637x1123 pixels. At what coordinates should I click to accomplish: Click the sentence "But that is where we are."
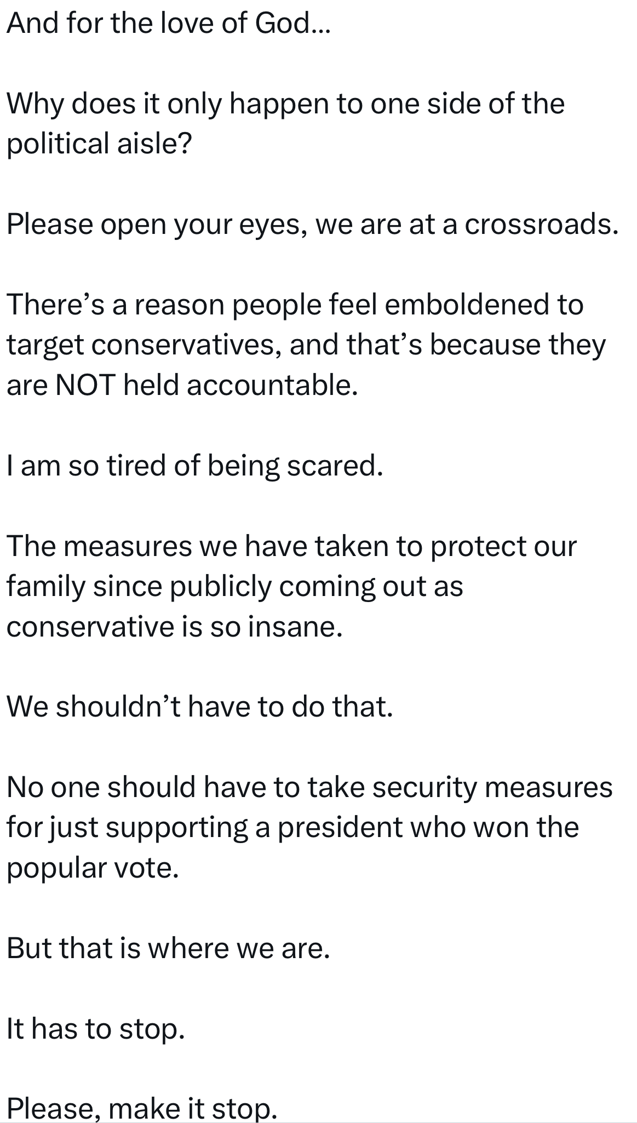169,949
